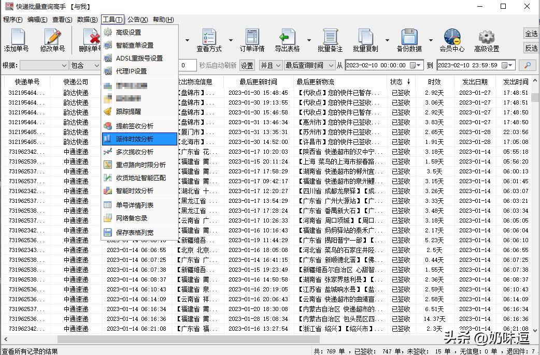Click the 删除单号 icon

click(89, 40)
